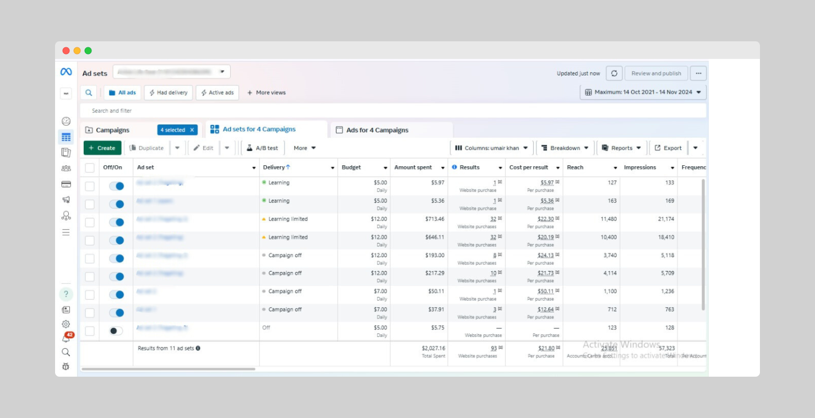Tick the select-all checkbox in table header
Screen dimensions: 815x418
tap(90, 168)
